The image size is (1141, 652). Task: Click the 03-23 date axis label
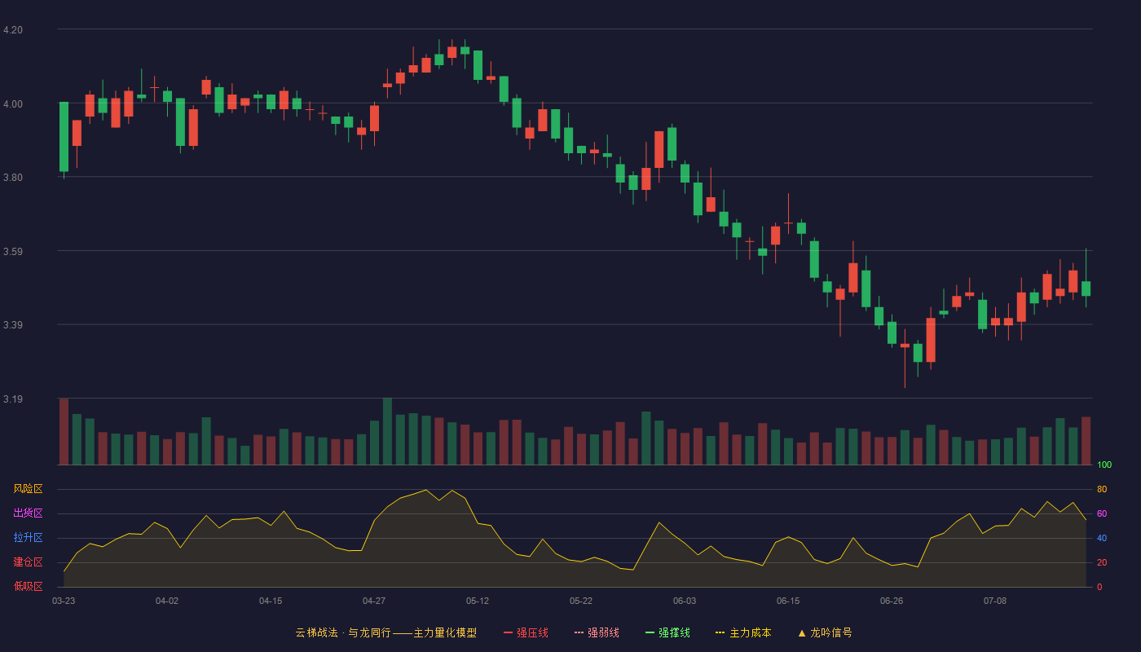click(64, 601)
